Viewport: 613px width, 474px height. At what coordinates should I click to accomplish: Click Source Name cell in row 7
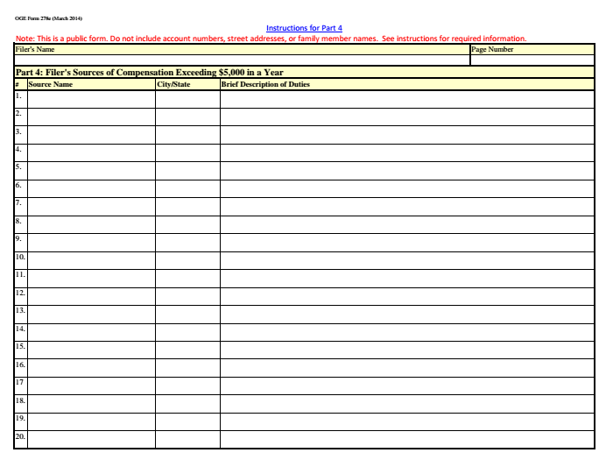pos(91,207)
